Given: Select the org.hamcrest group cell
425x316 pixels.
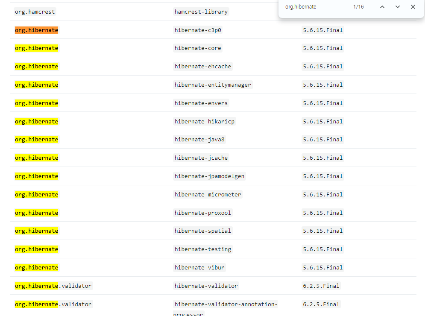Looking at the screenshot, I should (35, 12).
